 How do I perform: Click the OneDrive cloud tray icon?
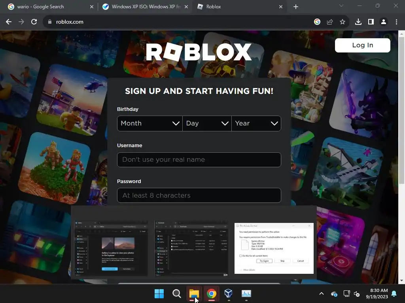coord(334,294)
